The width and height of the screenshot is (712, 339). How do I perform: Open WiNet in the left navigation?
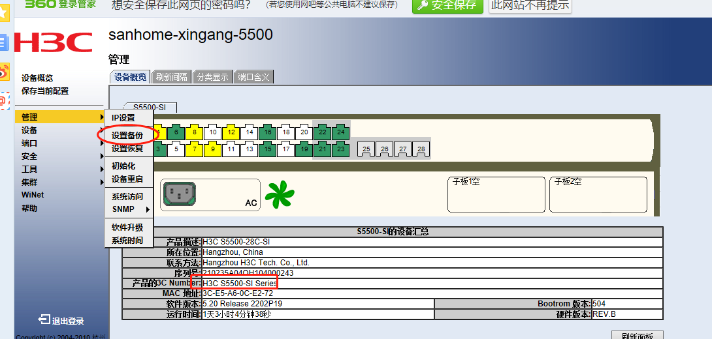(x=33, y=195)
